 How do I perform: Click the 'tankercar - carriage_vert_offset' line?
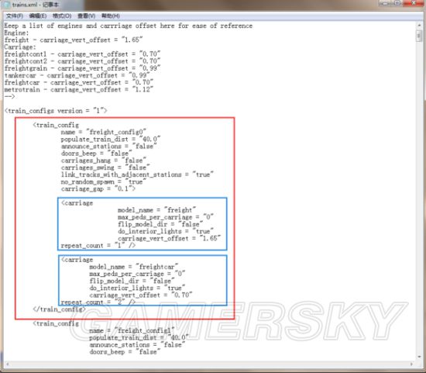77,75
